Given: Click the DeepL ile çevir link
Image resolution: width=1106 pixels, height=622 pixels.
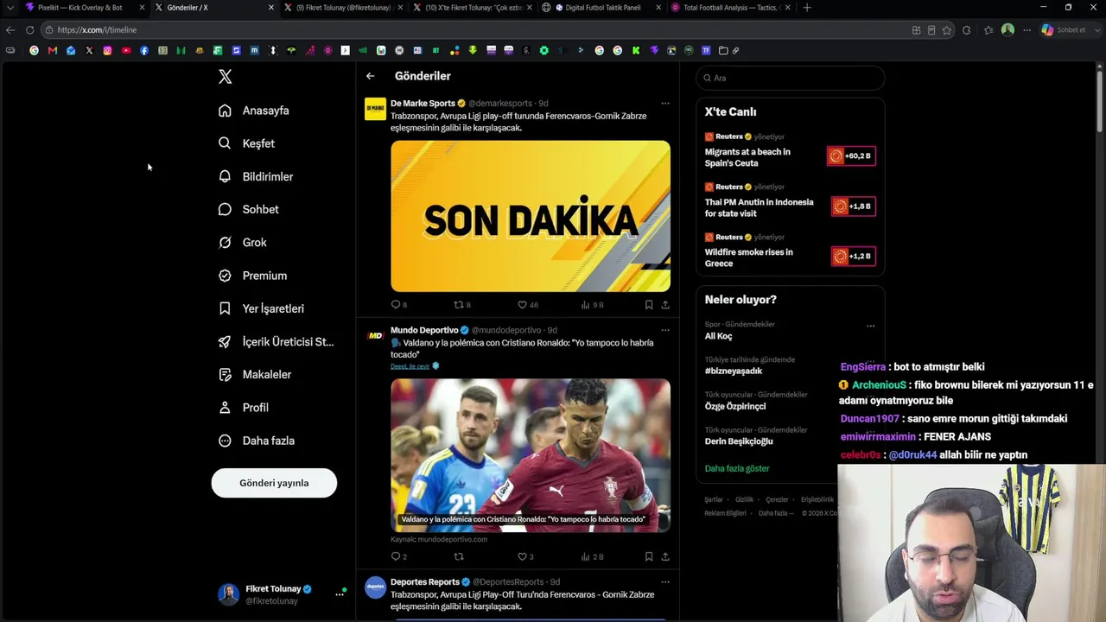Looking at the screenshot, I should [410, 366].
